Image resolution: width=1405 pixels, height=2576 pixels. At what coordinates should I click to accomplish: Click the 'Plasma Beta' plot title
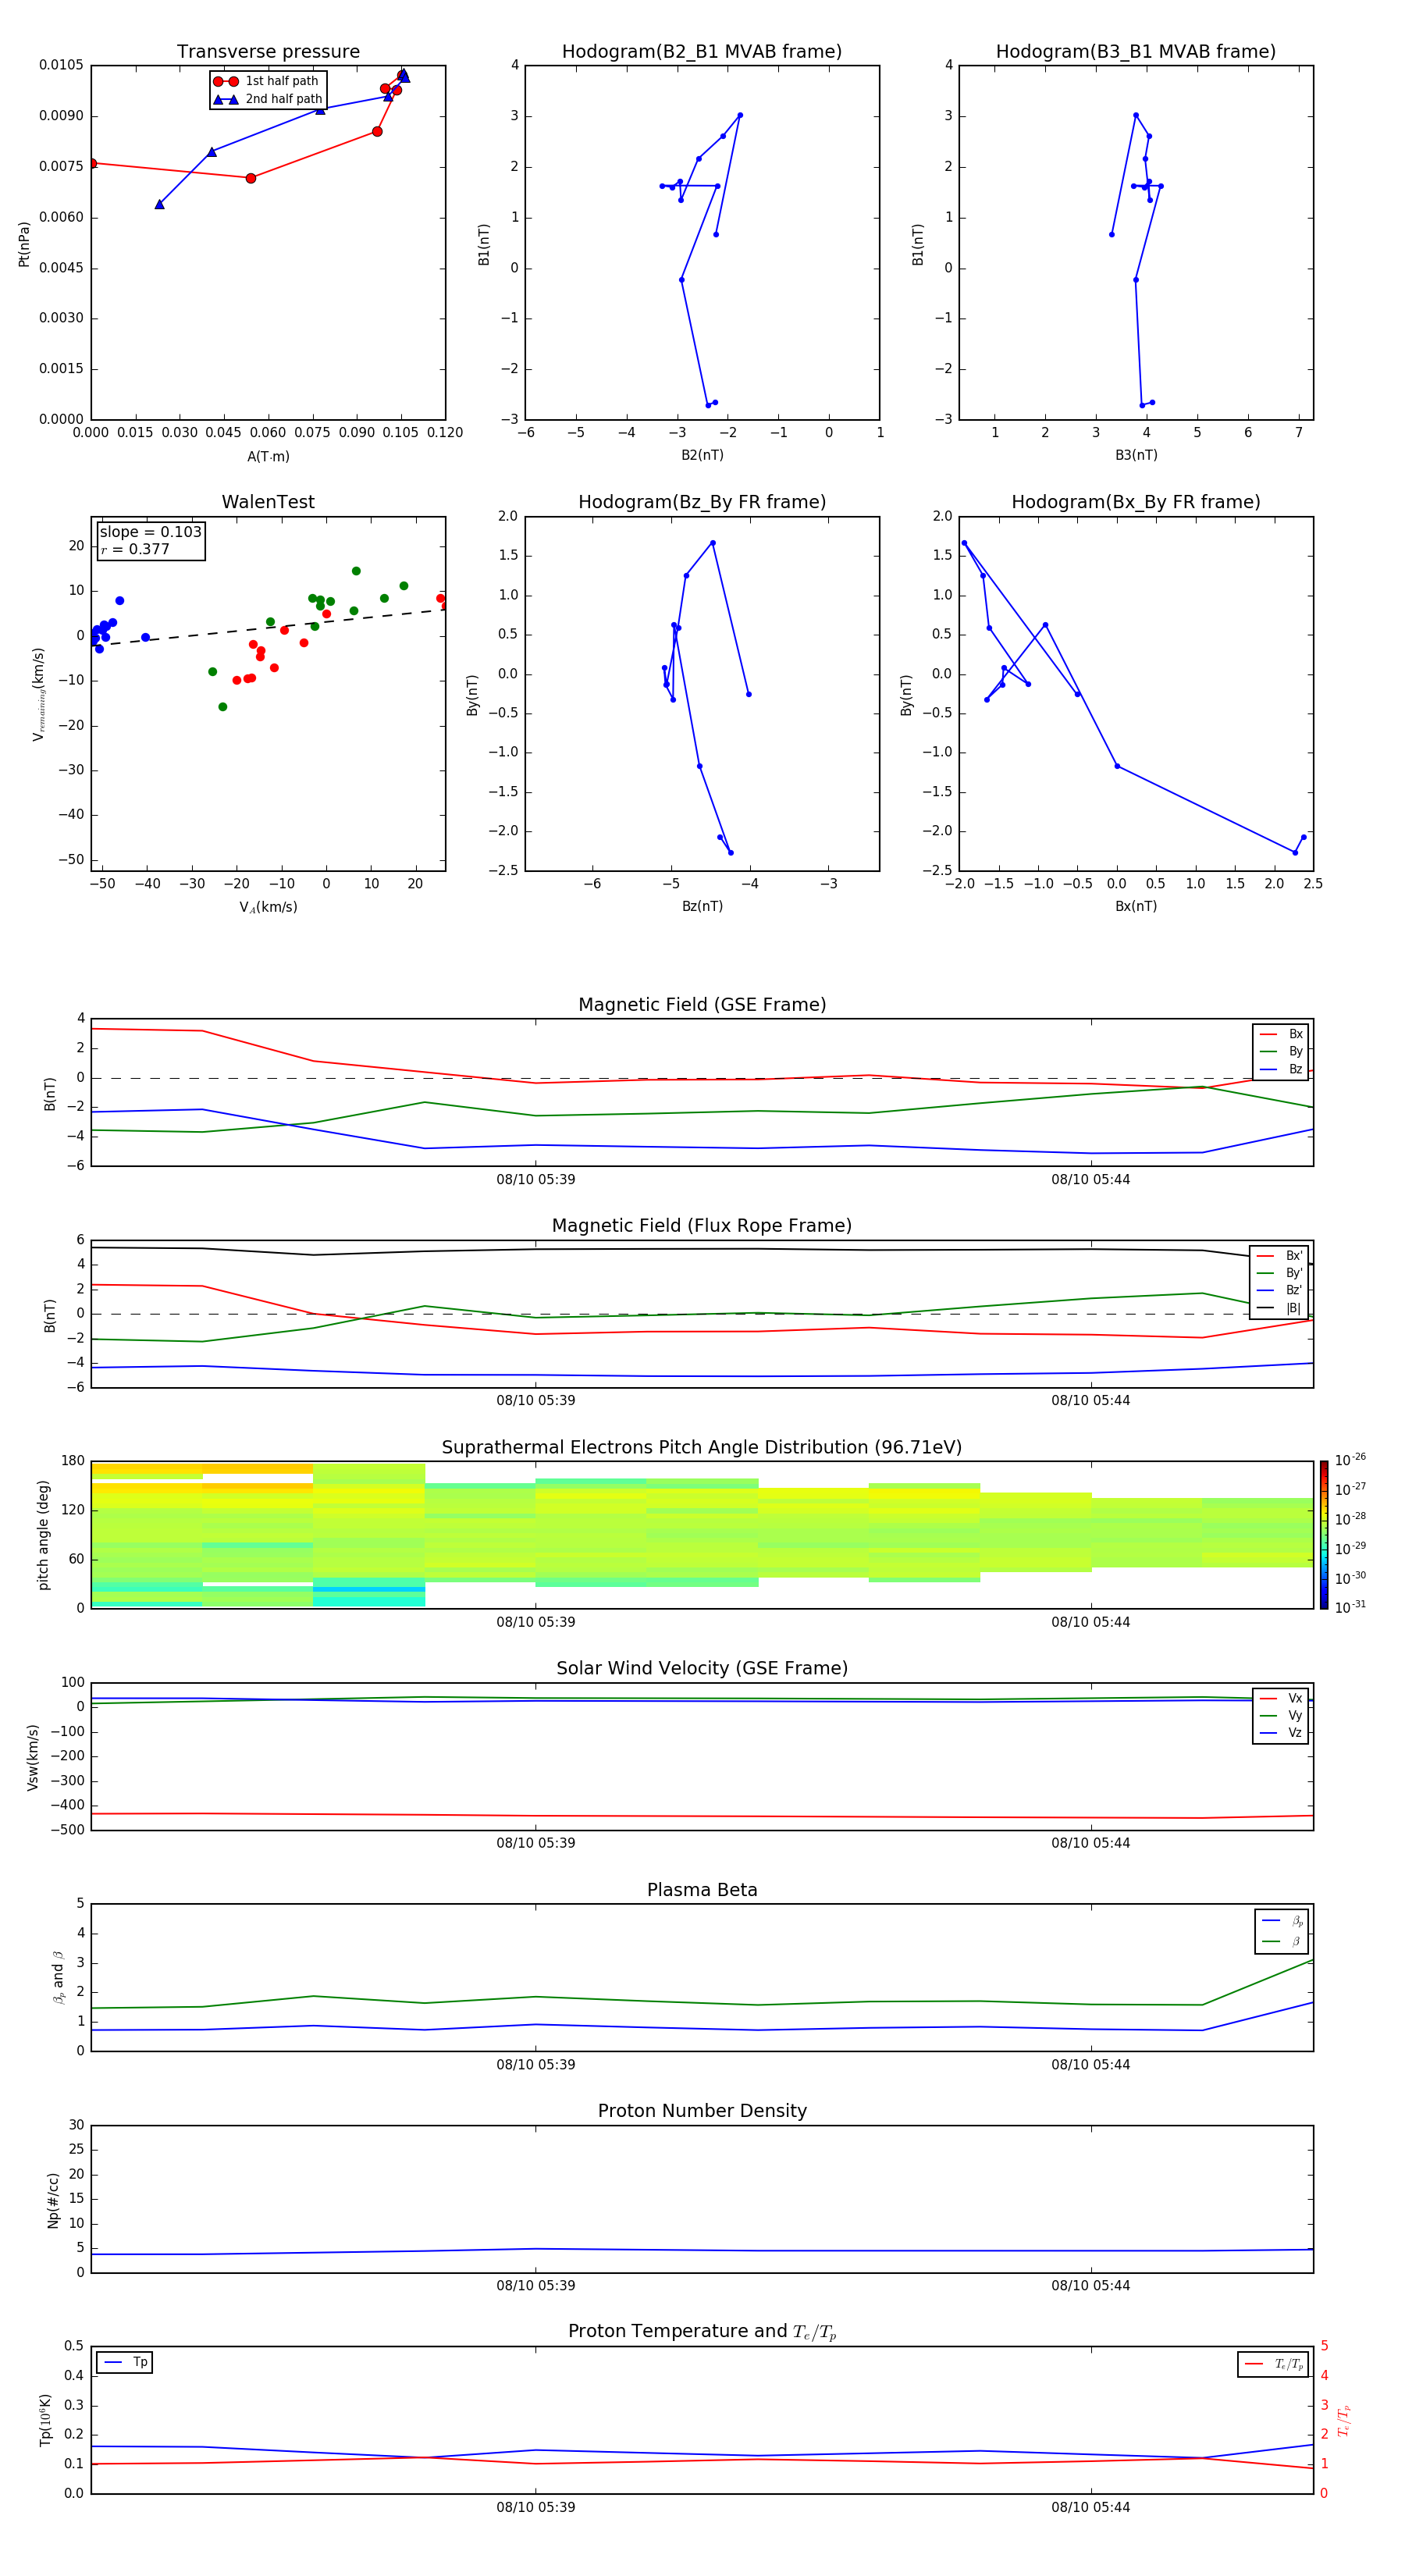pos(702,1891)
